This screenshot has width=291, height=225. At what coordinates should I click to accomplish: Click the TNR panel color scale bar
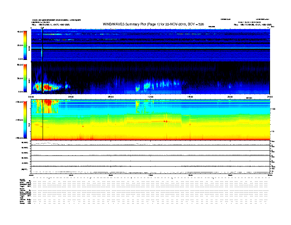point(25,120)
